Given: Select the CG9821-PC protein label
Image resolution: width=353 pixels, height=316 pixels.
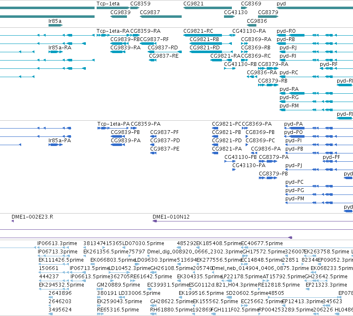Looking at the screenshot, I should pyautogui.click(x=226, y=124).
